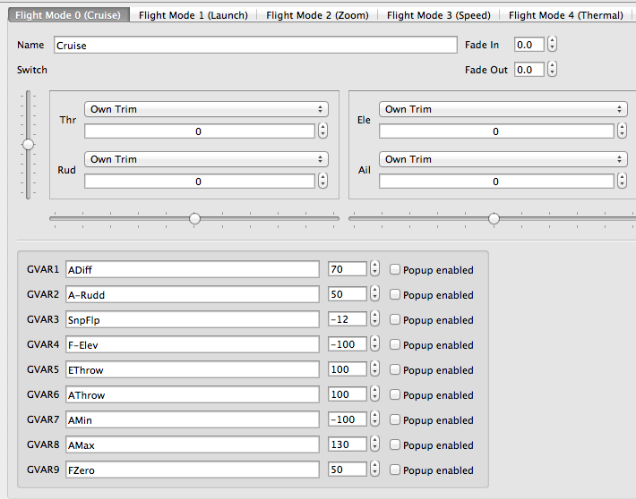Check Popup enabled for GVAR9 FZero

[395, 470]
